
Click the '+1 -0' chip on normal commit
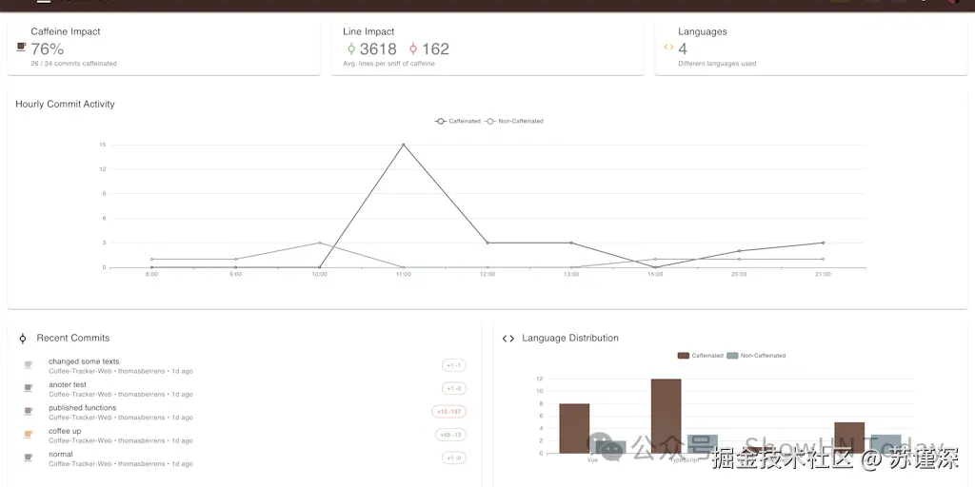coord(454,458)
